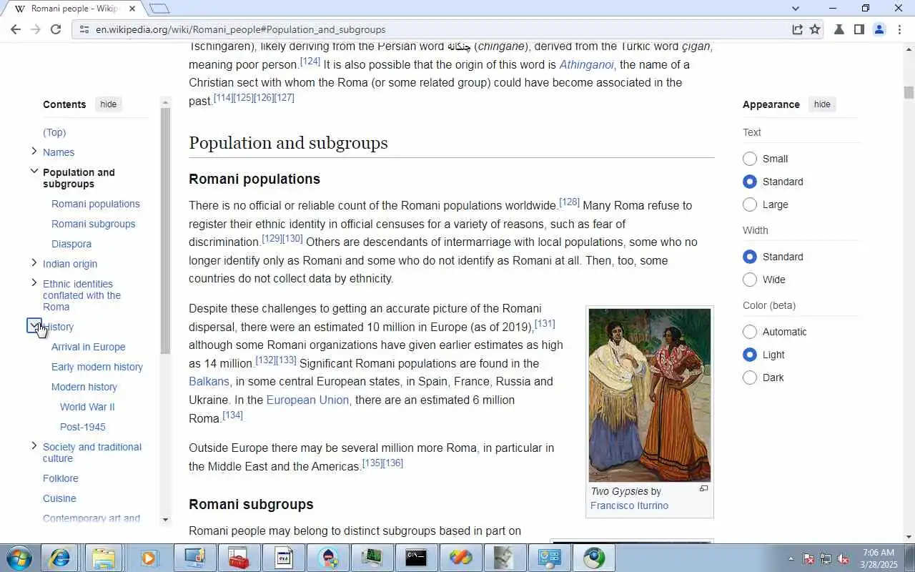Jump to Arrival in Europe section
This screenshot has width=915, height=572.
pyautogui.click(x=89, y=347)
